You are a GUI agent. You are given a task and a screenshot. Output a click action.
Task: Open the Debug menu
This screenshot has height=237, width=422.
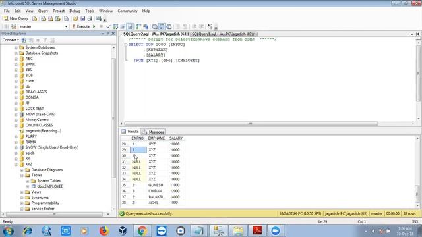coord(75,11)
